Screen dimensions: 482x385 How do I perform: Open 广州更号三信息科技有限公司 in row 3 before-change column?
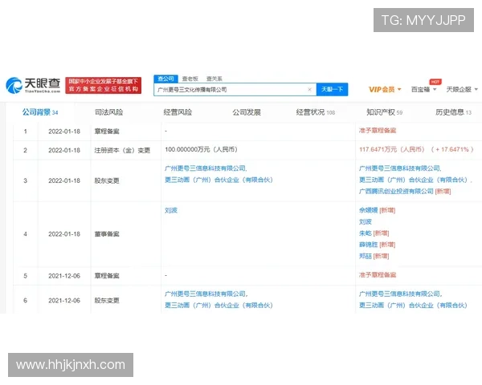coord(206,168)
